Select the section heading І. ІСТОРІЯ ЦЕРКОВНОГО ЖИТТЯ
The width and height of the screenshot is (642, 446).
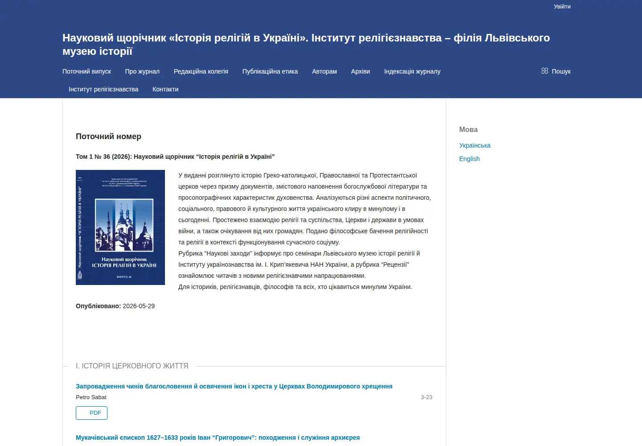[132, 366]
